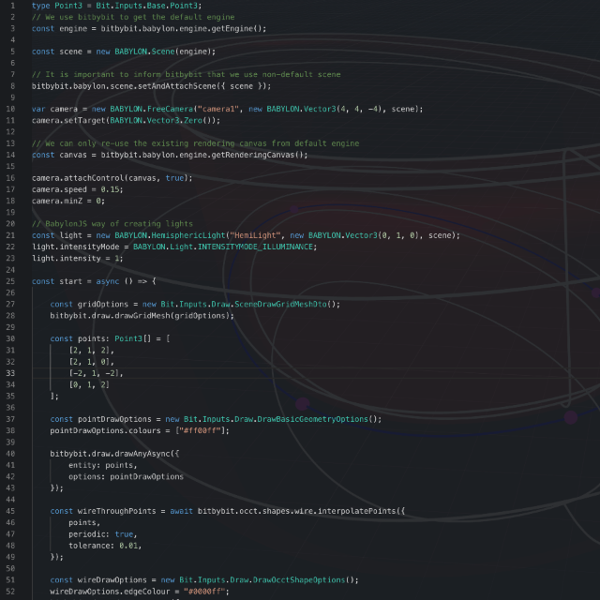The width and height of the screenshot is (600, 600).
Task: Click 'options: pointDrawOptions' on line 42
Action: click(x=126, y=476)
